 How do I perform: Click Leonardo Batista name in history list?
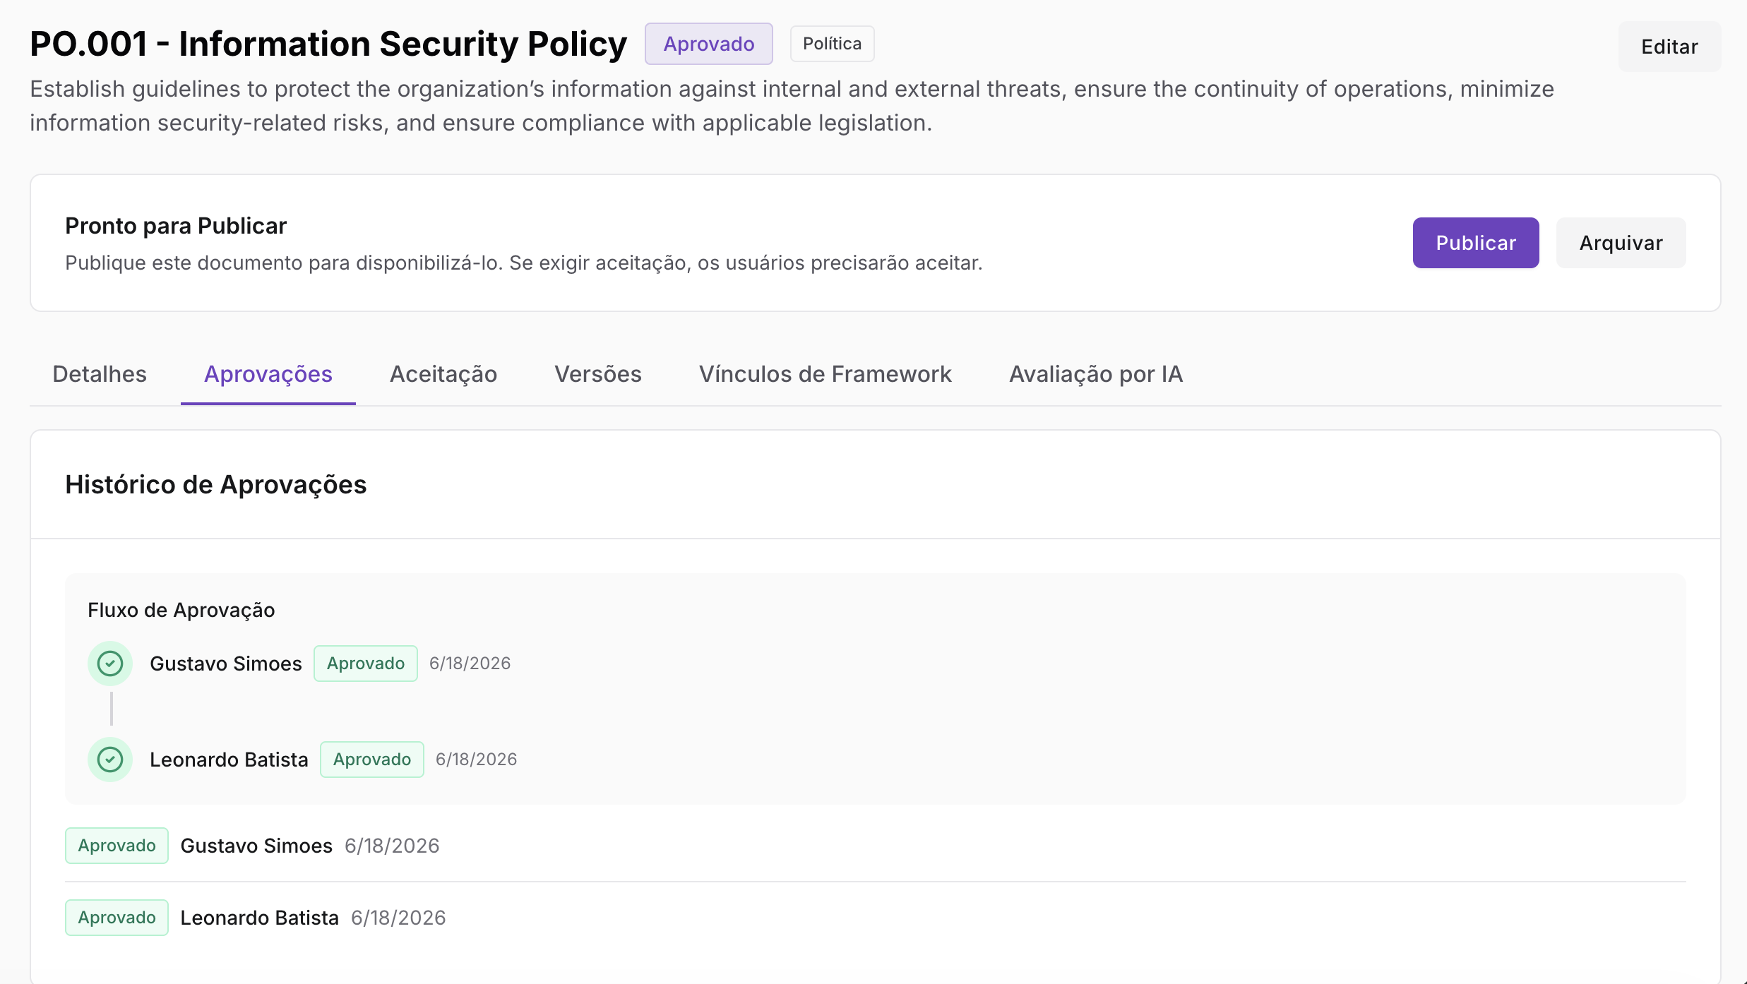pyautogui.click(x=259, y=918)
